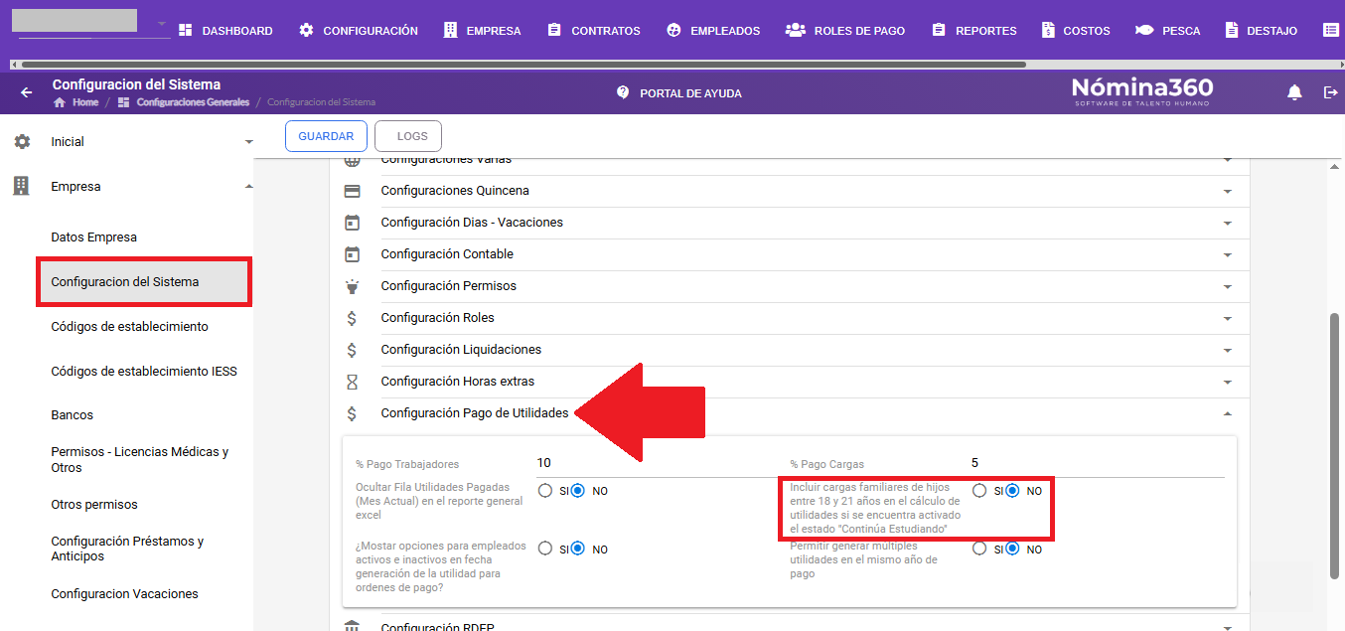Image resolution: width=1345 pixels, height=631 pixels.
Task: Open Códigos de establecimiento IESS
Action: 144,372
